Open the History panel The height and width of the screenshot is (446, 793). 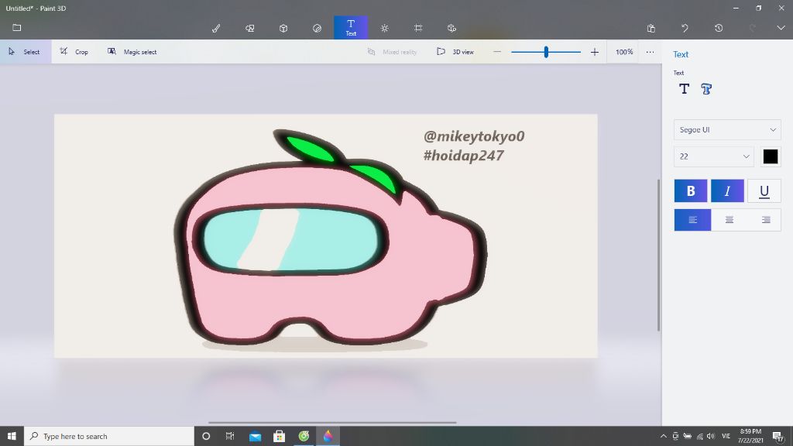pos(719,29)
